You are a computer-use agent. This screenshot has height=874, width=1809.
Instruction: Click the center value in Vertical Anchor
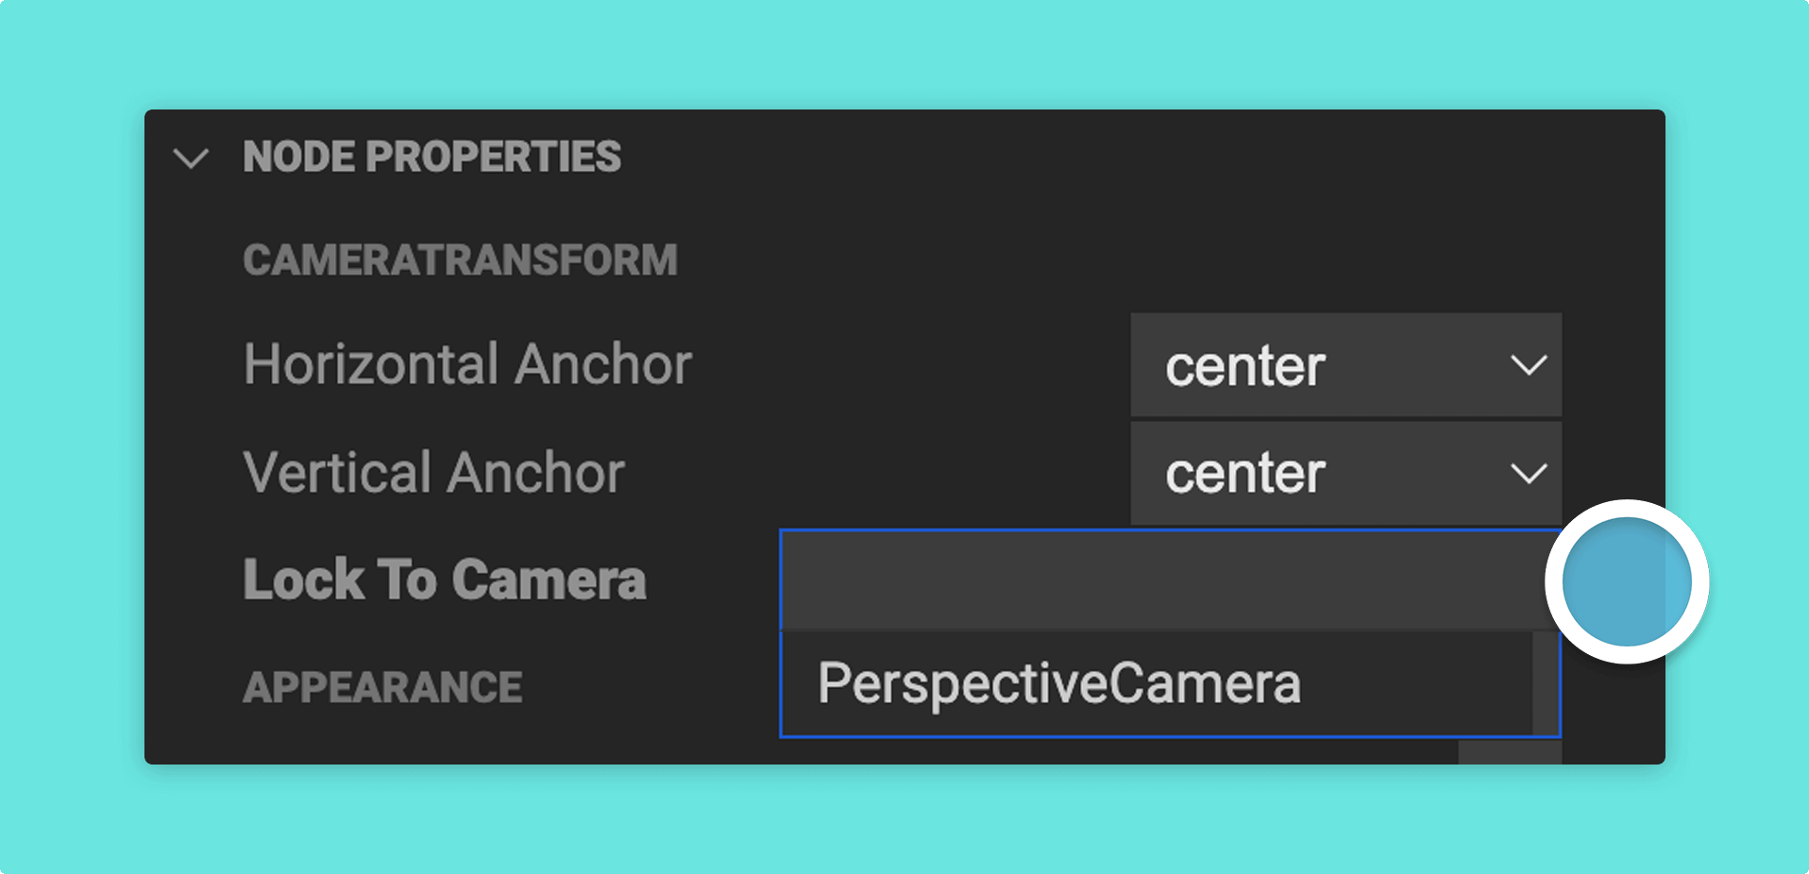1244,474
